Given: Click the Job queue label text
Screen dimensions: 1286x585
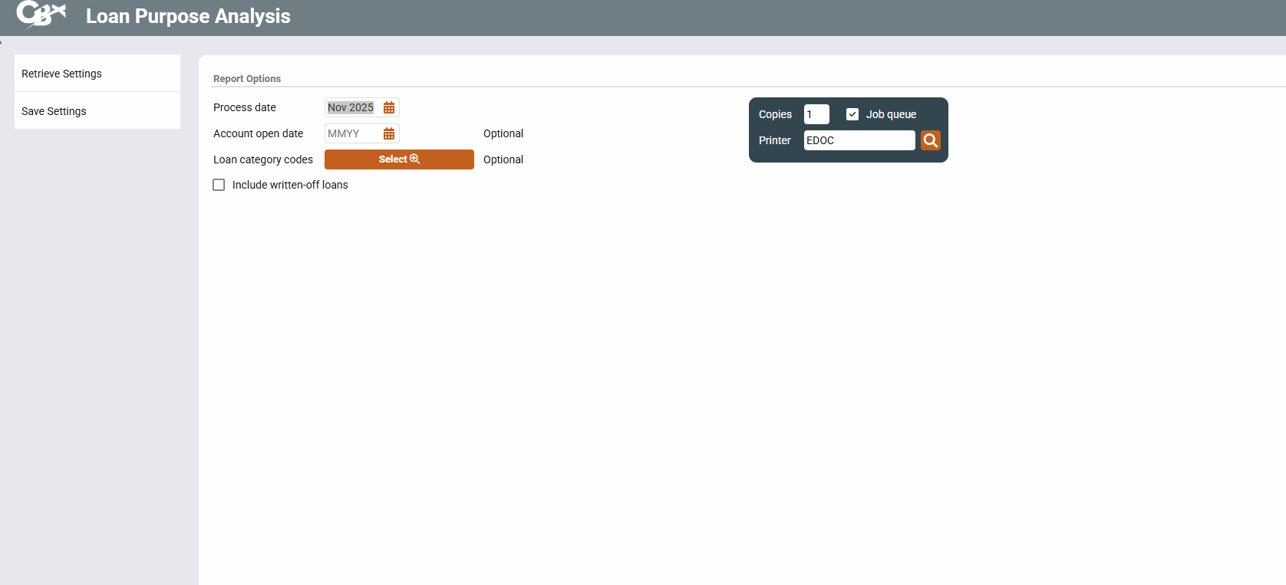Looking at the screenshot, I should (891, 114).
